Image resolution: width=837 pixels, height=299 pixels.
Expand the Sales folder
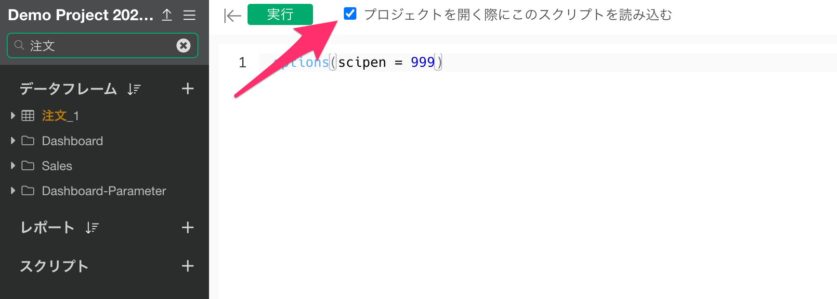point(13,165)
